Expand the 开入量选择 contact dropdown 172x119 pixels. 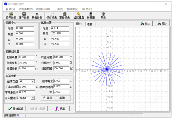coord(33,98)
